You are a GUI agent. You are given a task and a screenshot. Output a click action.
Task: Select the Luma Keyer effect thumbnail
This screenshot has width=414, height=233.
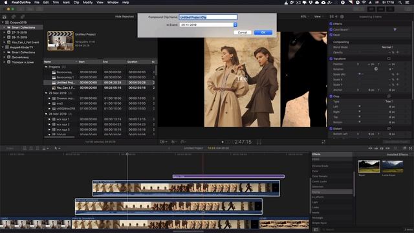(x=393, y=166)
